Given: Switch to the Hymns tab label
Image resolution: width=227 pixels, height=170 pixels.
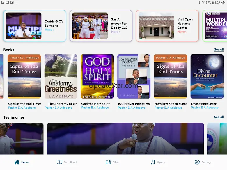Looking at the screenshot, I should (161, 162).
